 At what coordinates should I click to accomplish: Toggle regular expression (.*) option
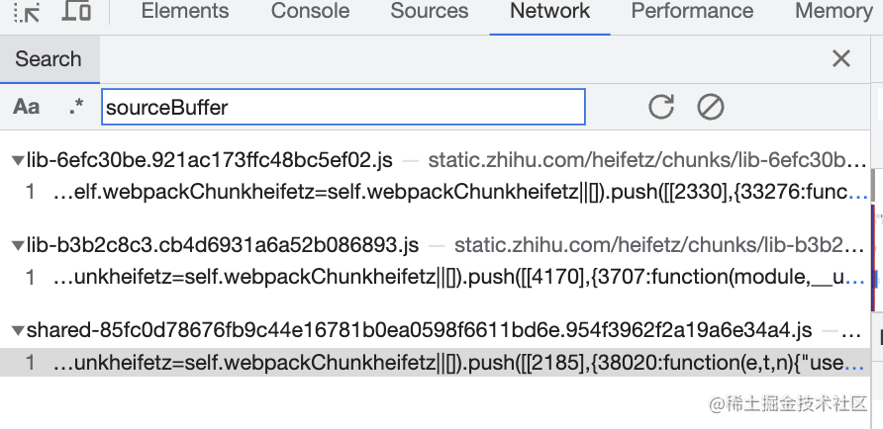click(76, 107)
